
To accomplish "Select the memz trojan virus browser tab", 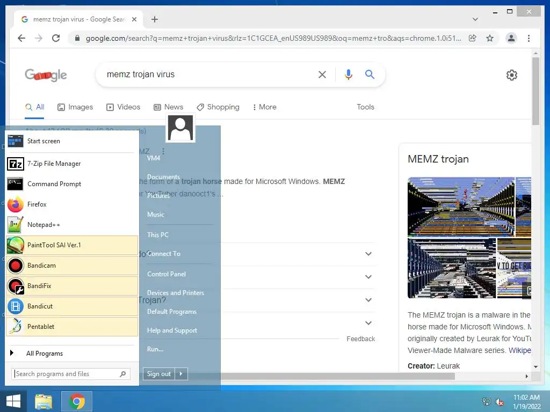I will pos(78,19).
